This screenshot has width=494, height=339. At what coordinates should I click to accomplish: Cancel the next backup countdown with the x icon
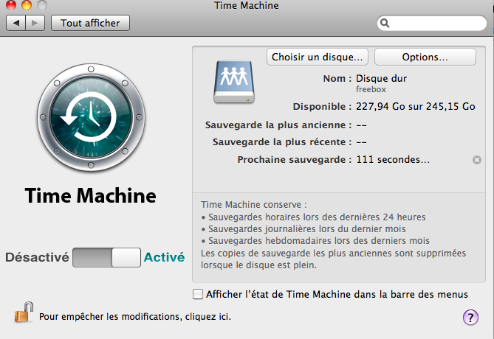476,159
